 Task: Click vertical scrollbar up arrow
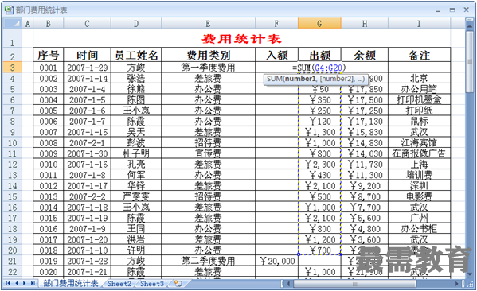pos(470,25)
